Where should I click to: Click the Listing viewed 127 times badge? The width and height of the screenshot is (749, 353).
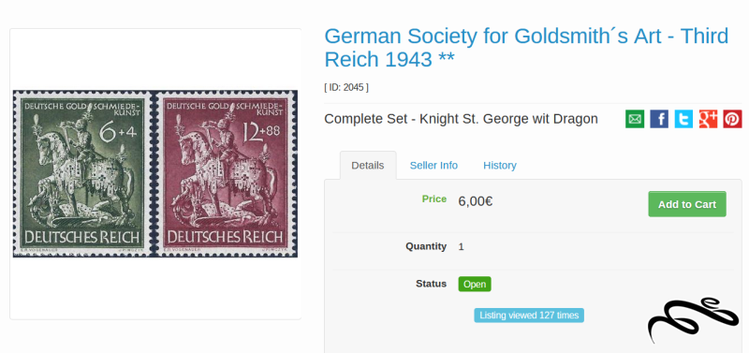coord(529,316)
